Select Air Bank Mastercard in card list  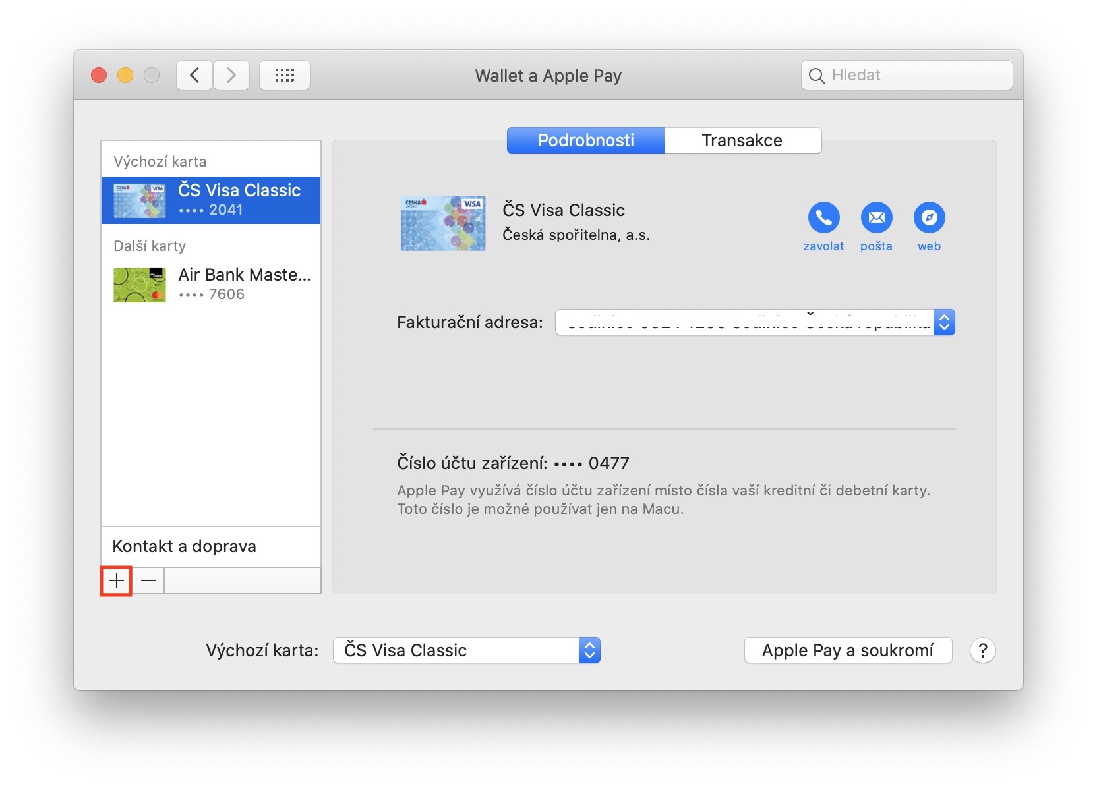click(x=211, y=285)
